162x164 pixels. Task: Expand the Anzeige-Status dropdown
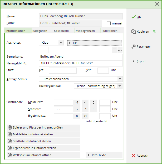click(x=120, y=79)
